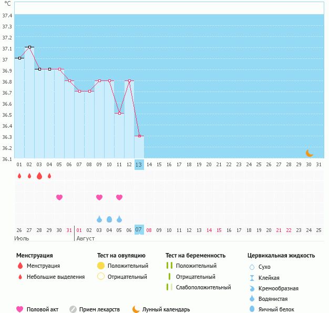
Task: Click the pink heart on cycle day 05
Action: 59,197
